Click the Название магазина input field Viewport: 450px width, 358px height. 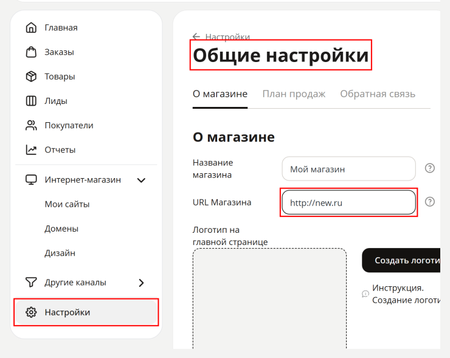(348, 169)
